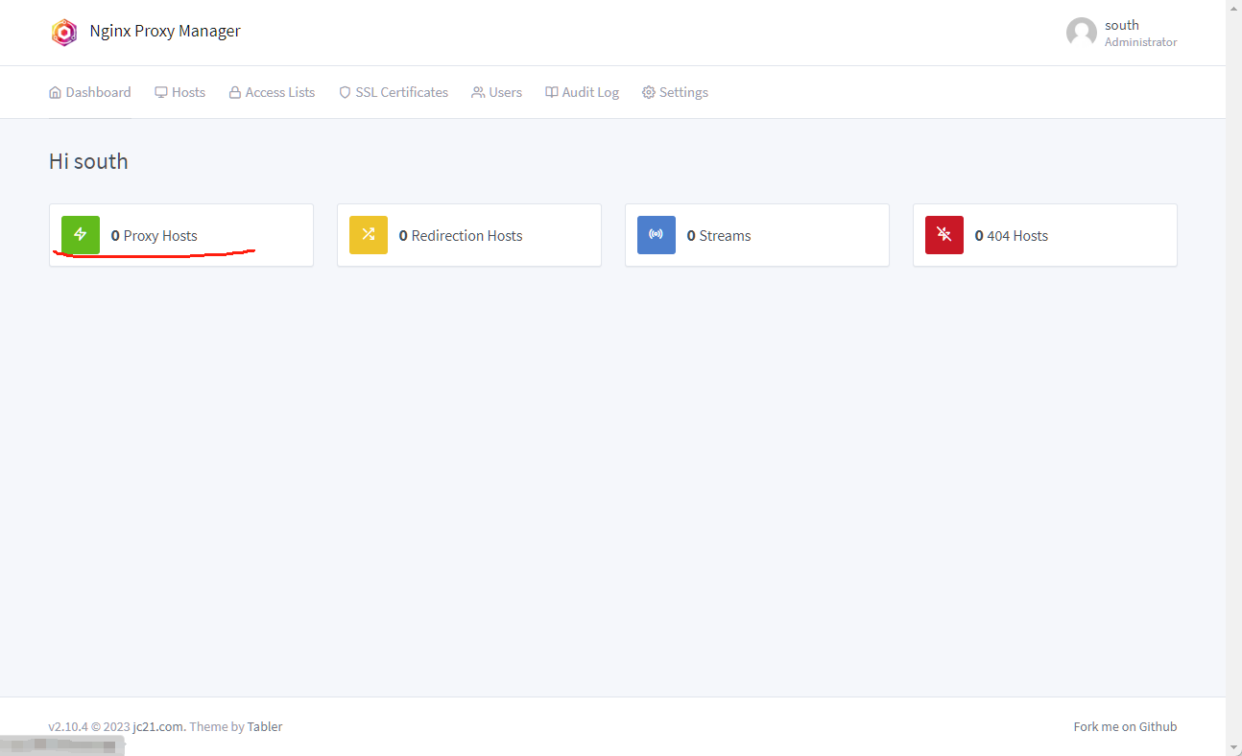Go to the Dashboard tab

(x=90, y=93)
